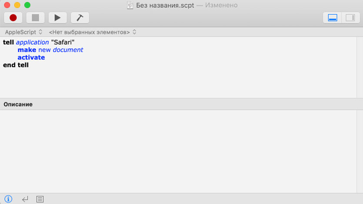Show the description via info icon
This screenshot has width=363, height=204.
click(x=8, y=199)
